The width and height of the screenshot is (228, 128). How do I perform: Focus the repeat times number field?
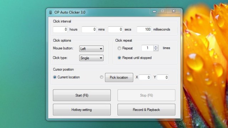[x=147, y=48]
